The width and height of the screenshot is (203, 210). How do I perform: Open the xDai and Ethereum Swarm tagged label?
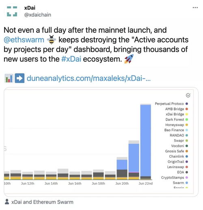42,202
